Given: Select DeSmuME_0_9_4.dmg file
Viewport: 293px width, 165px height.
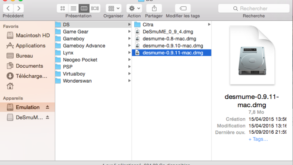Looking at the screenshot, I should click(x=171, y=32).
